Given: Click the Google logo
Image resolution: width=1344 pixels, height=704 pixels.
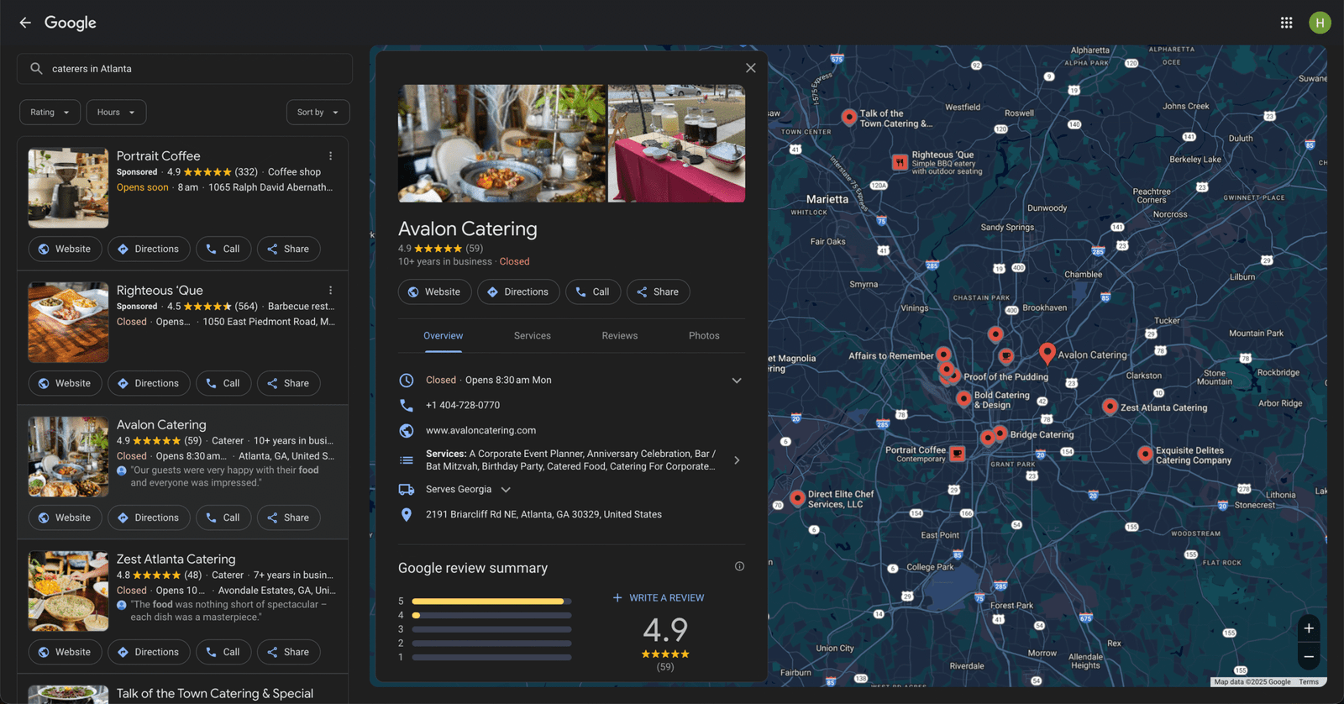Looking at the screenshot, I should point(71,23).
